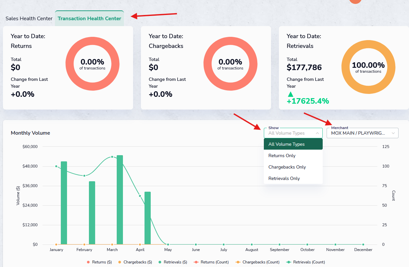Choose All Volume Types option
Image resolution: width=409 pixels, height=267 pixels.
tap(293, 144)
